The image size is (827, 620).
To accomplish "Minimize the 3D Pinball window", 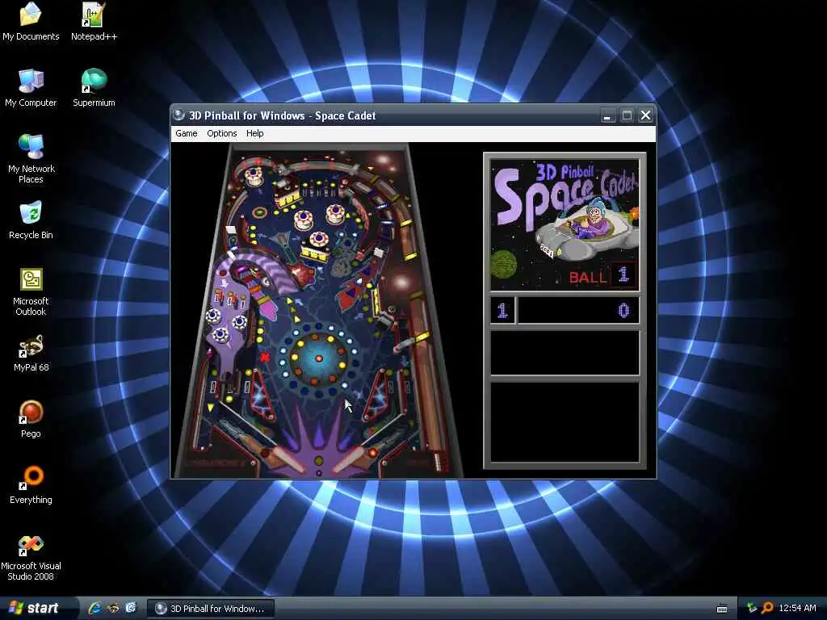I will pos(607,115).
